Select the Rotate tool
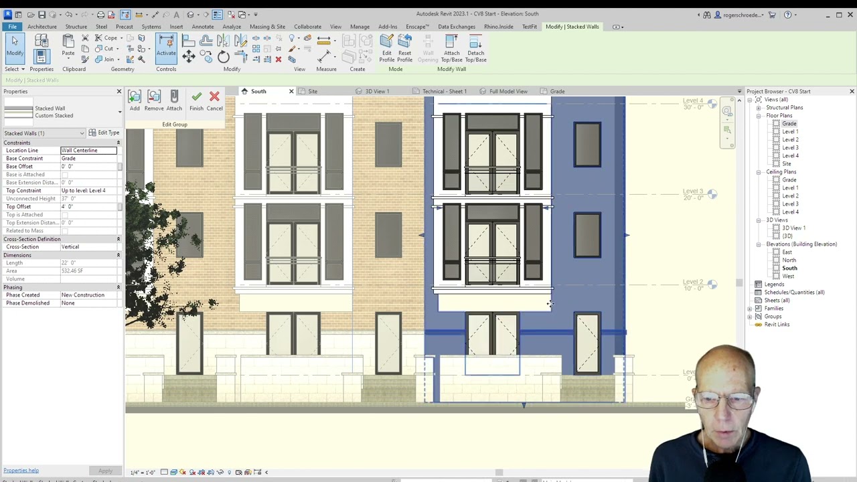The width and height of the screenshot is (857, 482). tap(224, 58)
